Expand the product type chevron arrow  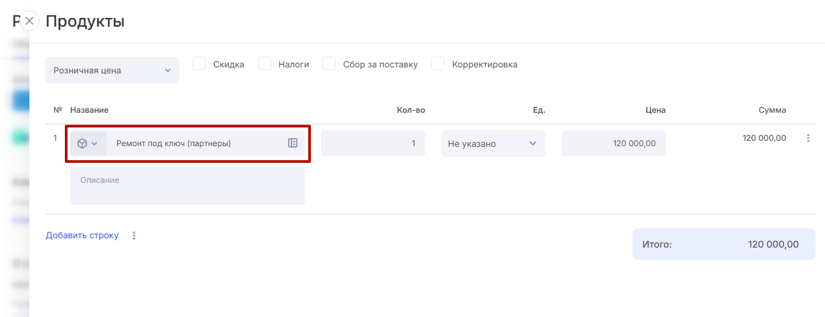click(94, 143)
